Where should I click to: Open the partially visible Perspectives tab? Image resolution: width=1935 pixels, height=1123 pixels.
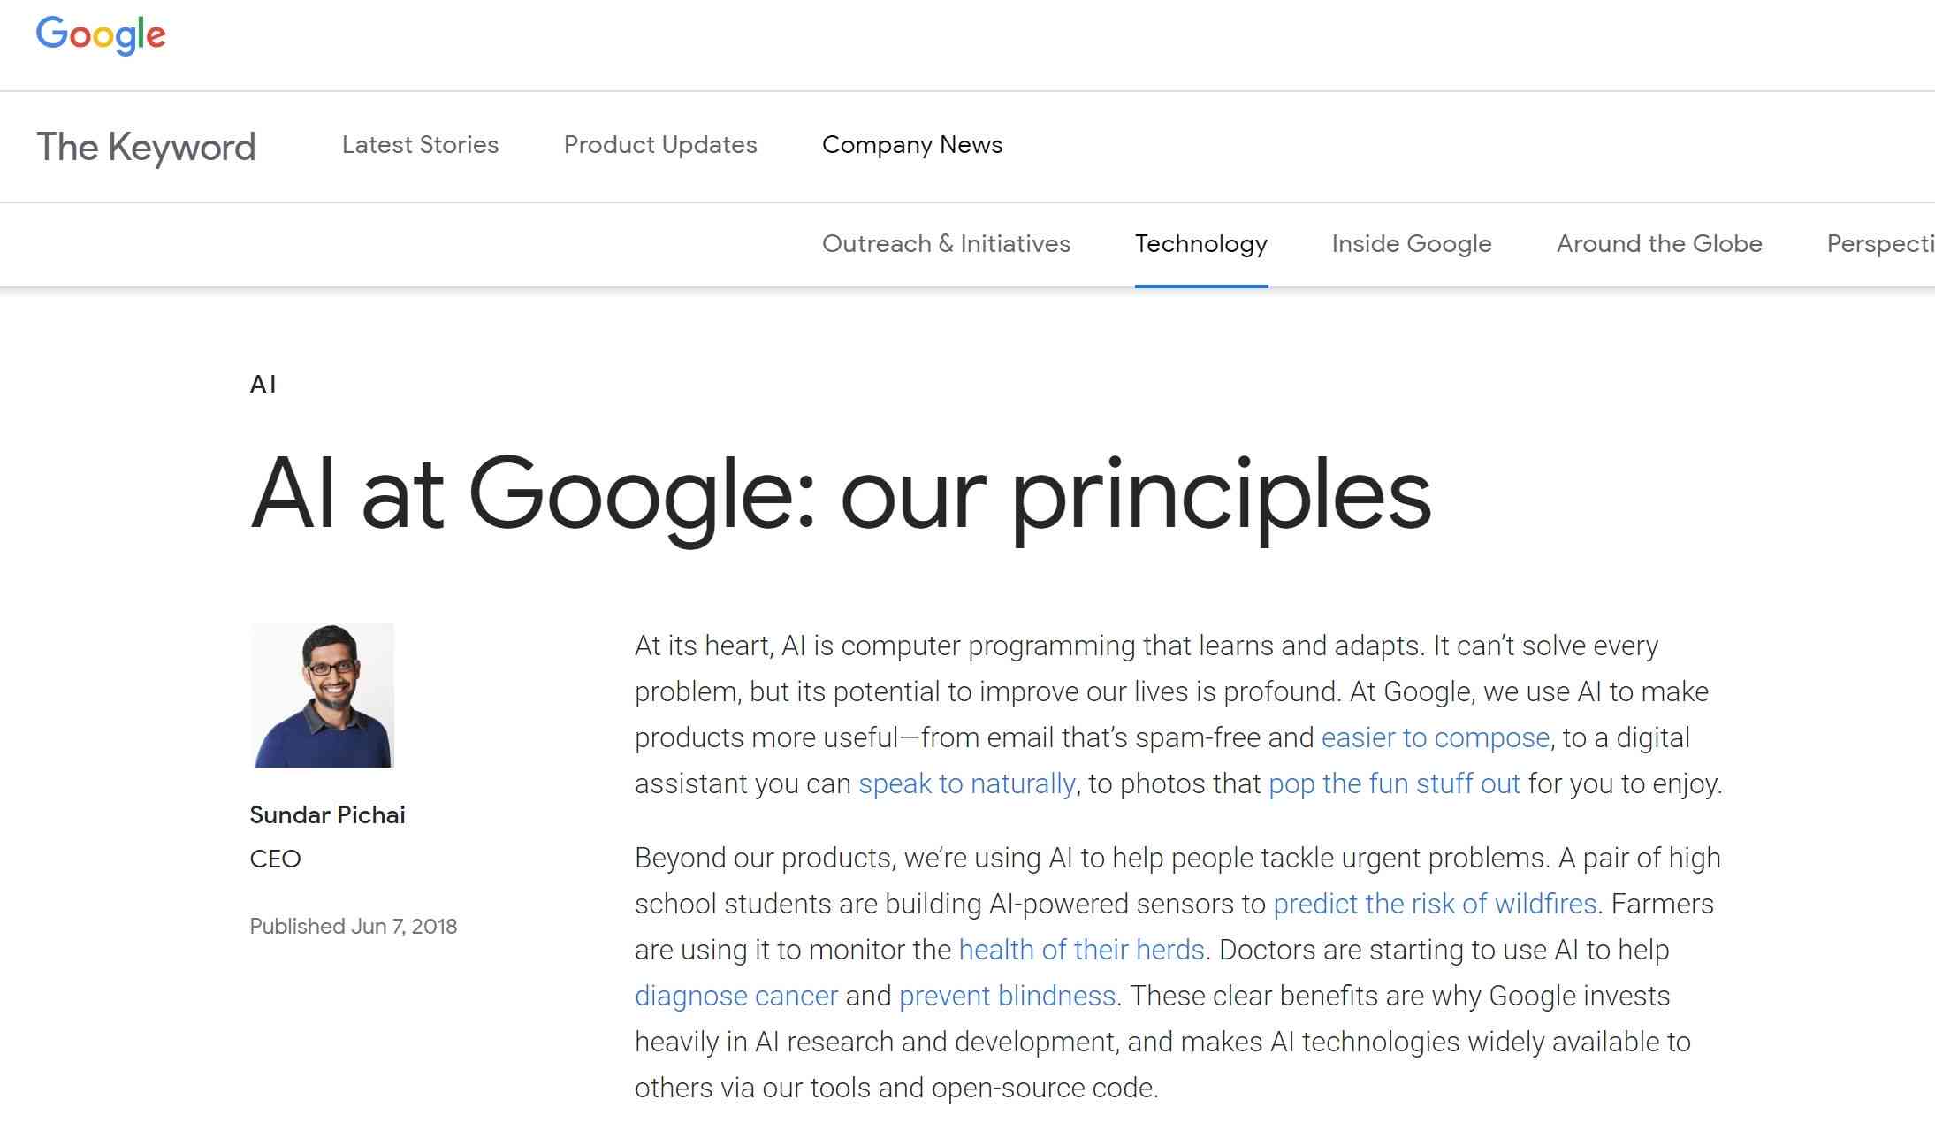[1880, 244]
